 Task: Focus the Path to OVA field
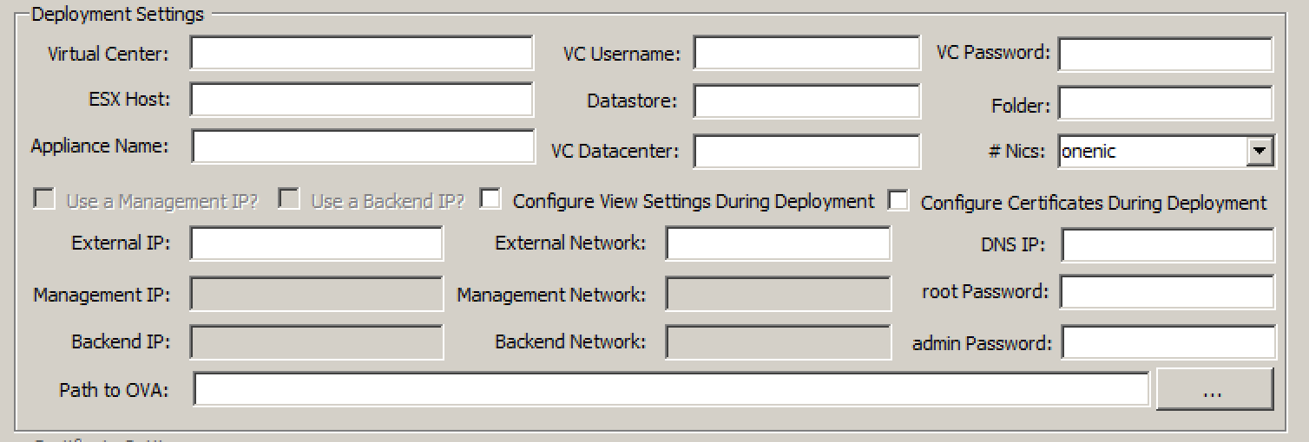pyautogui.click(x=671, y=390)
